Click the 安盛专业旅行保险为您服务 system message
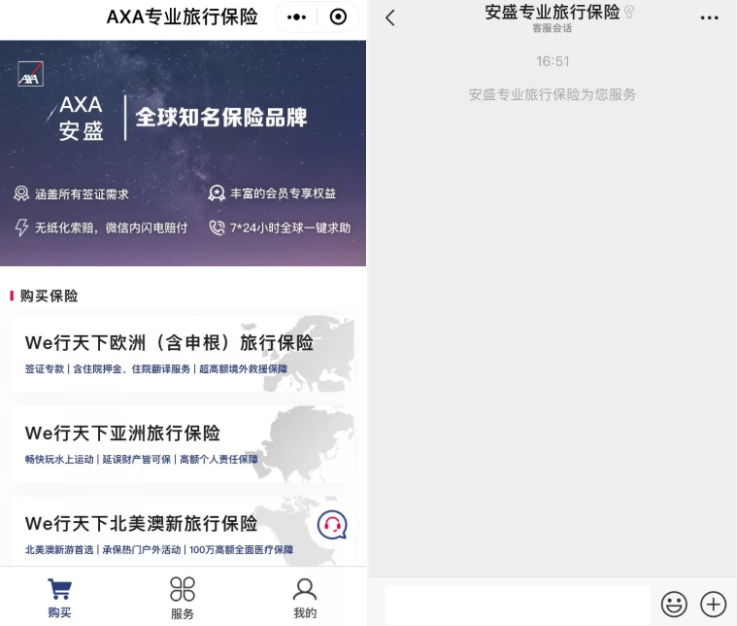Screen dimensions: 737x626 (553, 94)
